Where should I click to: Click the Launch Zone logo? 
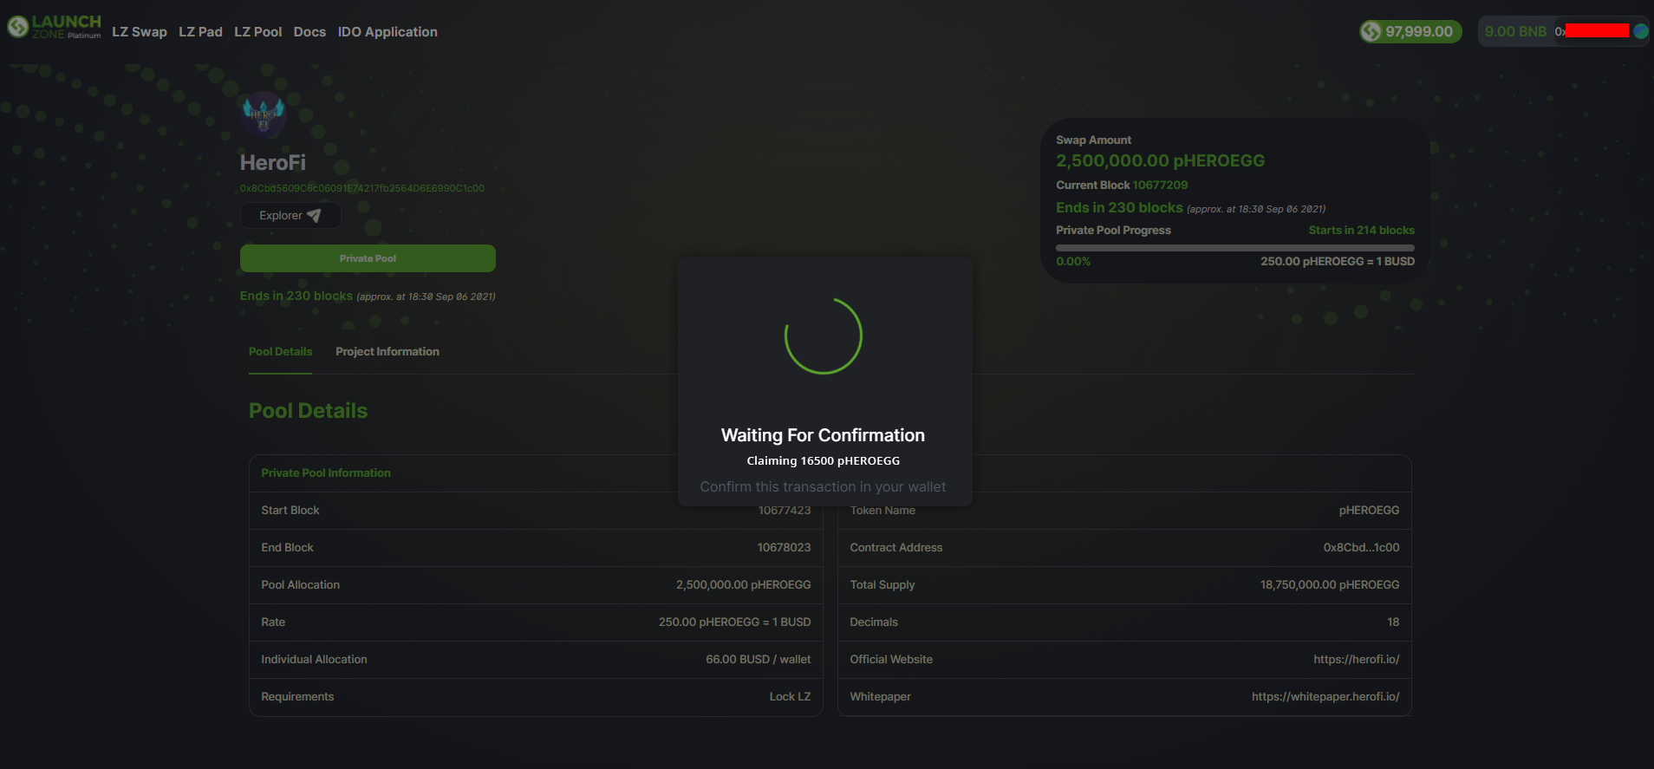point(54,27)
